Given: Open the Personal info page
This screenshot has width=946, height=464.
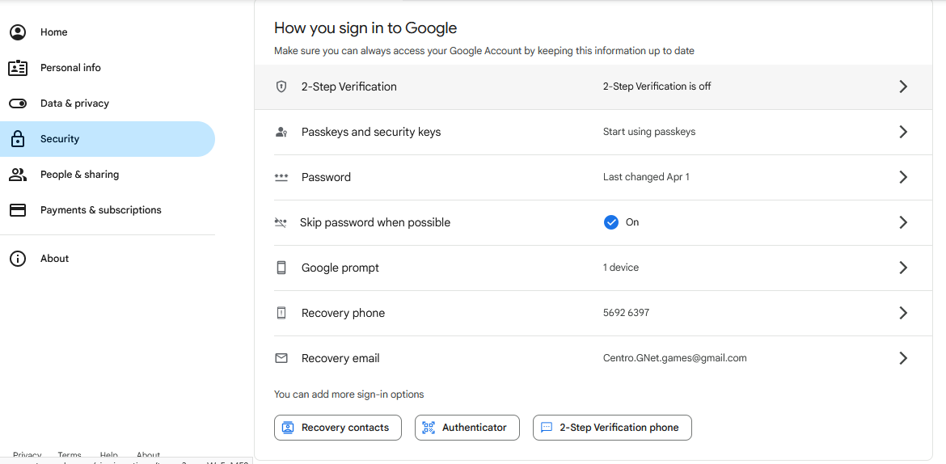Looking at the screenshot, I should click(70, 68).
